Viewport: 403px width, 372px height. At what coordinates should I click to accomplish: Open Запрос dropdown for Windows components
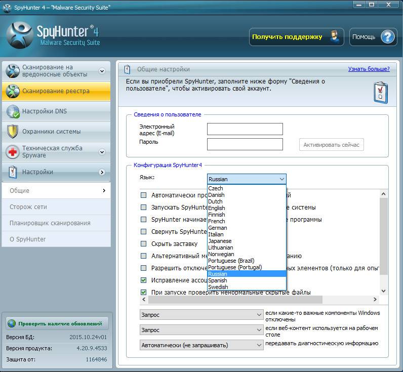pos(201,315)
